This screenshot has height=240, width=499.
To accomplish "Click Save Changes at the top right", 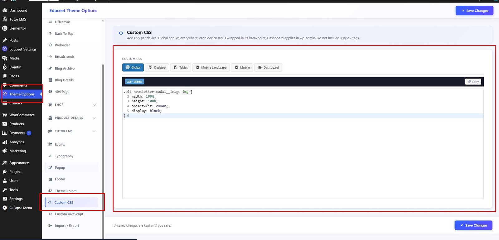I will coord(474,11).
